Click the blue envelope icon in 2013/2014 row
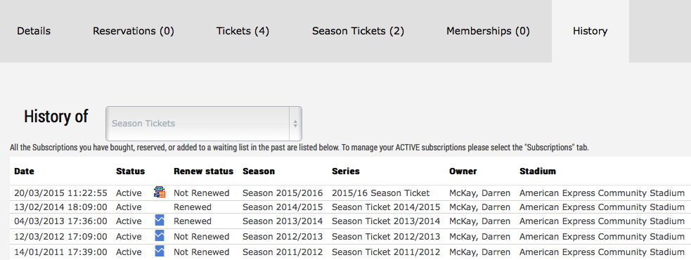This screenshot has height=260, width=691. (x=160, y=221)
